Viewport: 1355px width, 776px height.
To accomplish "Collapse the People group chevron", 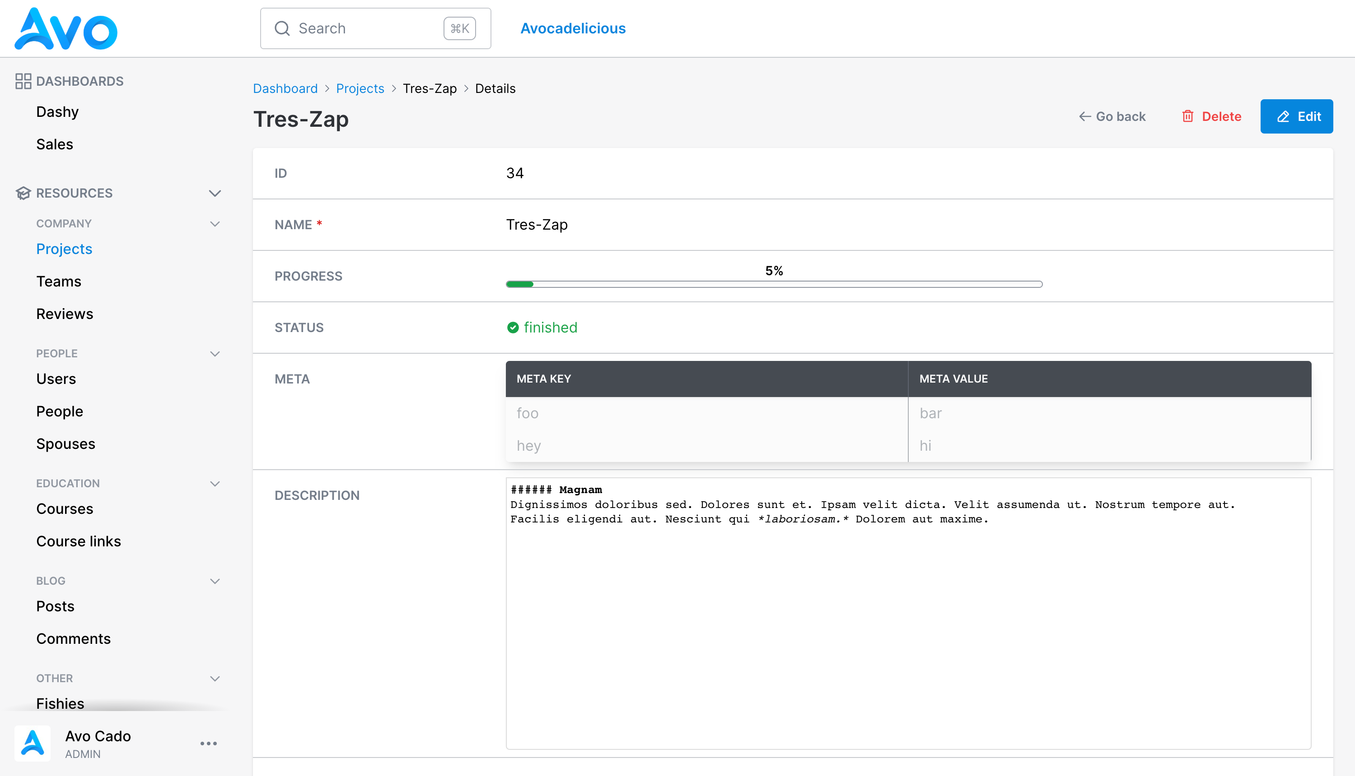I will pyautogui.click(x=215, y=354).
